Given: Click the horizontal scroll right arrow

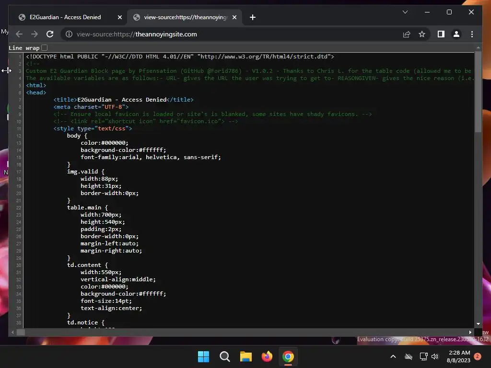Looking at the screenshot, I should pos(470,333).
